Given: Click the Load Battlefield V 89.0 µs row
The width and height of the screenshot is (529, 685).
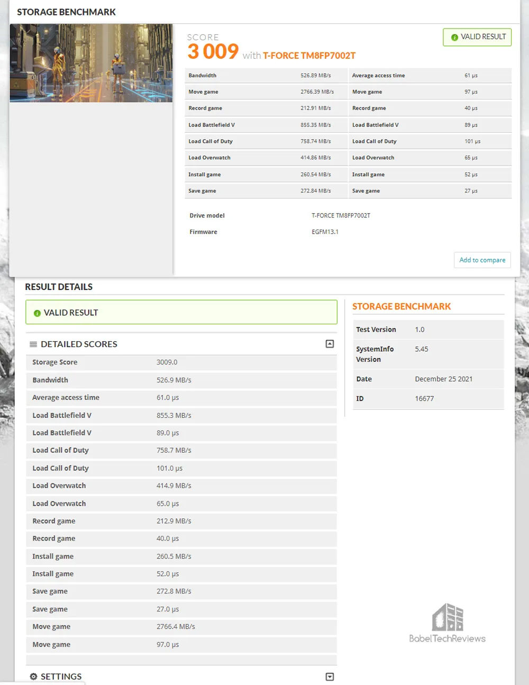Looking at the screenshot, I should [181, 433].
